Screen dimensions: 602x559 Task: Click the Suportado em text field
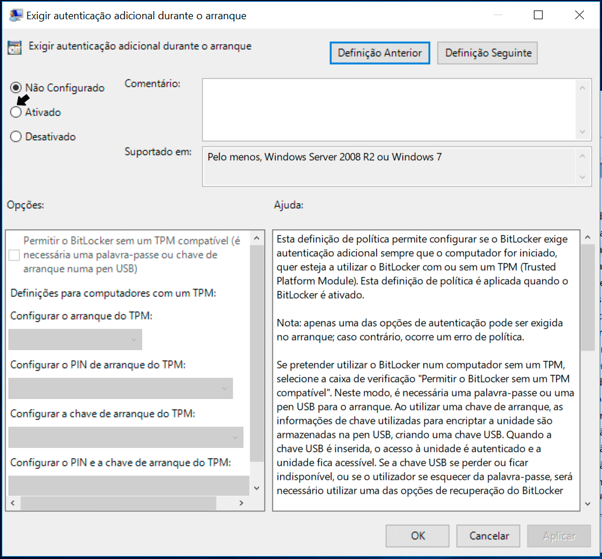388,167
